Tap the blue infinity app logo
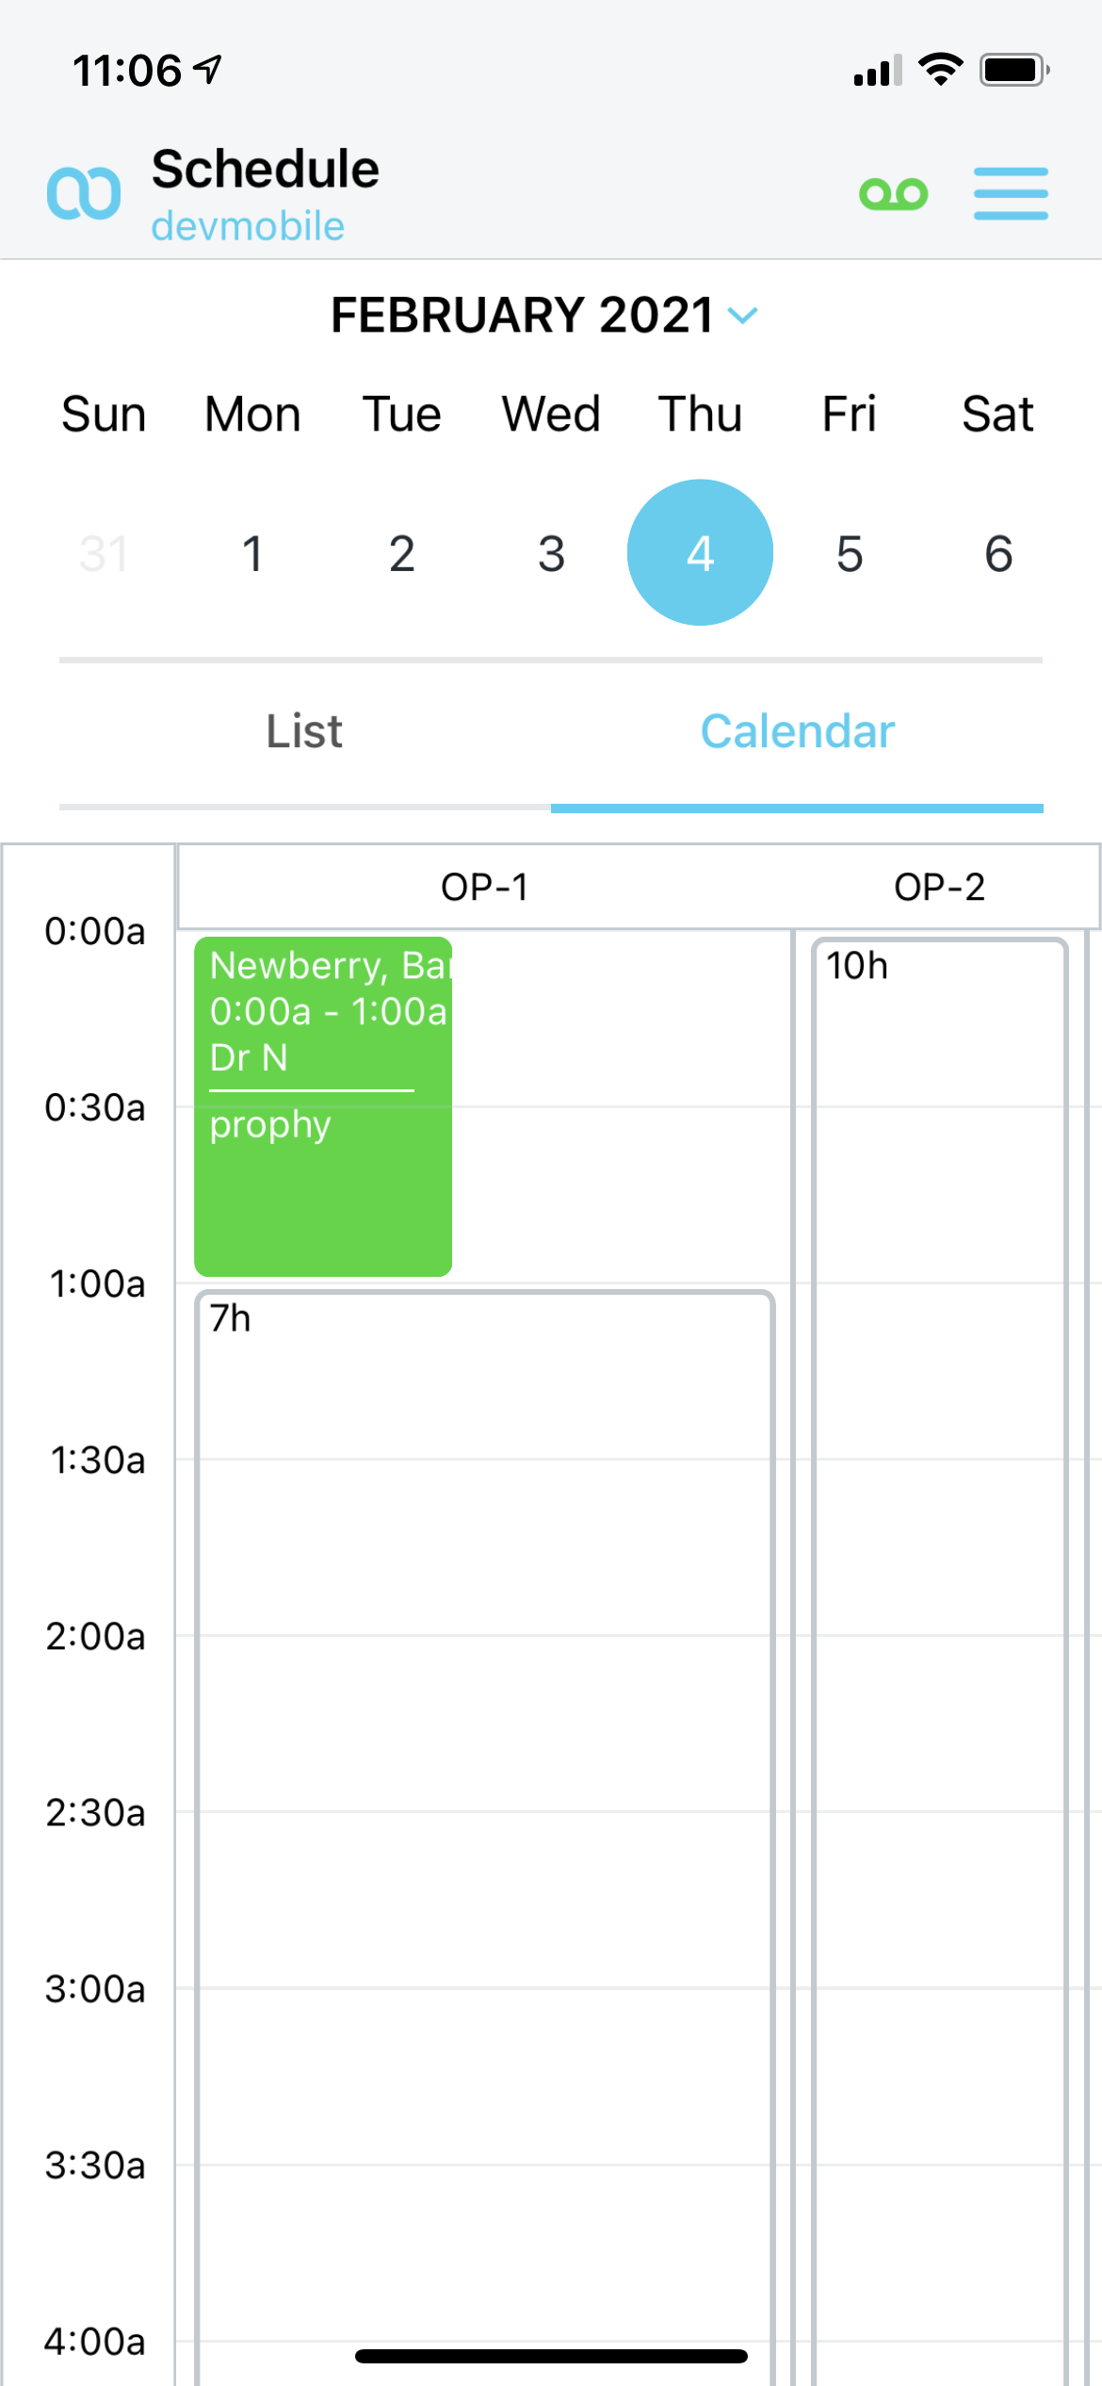 pyautogui.click(x=84, y=193)
